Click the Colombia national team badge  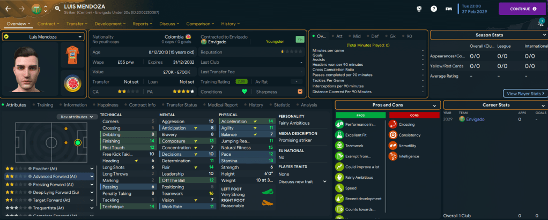tap(71, 83)
